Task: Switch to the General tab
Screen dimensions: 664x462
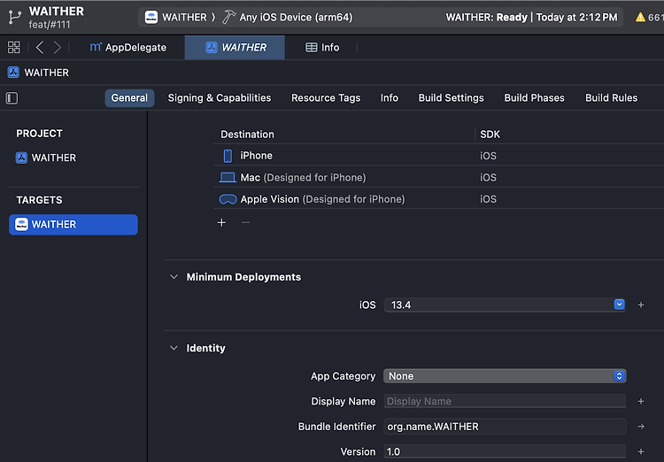Action: click(129, 98)
